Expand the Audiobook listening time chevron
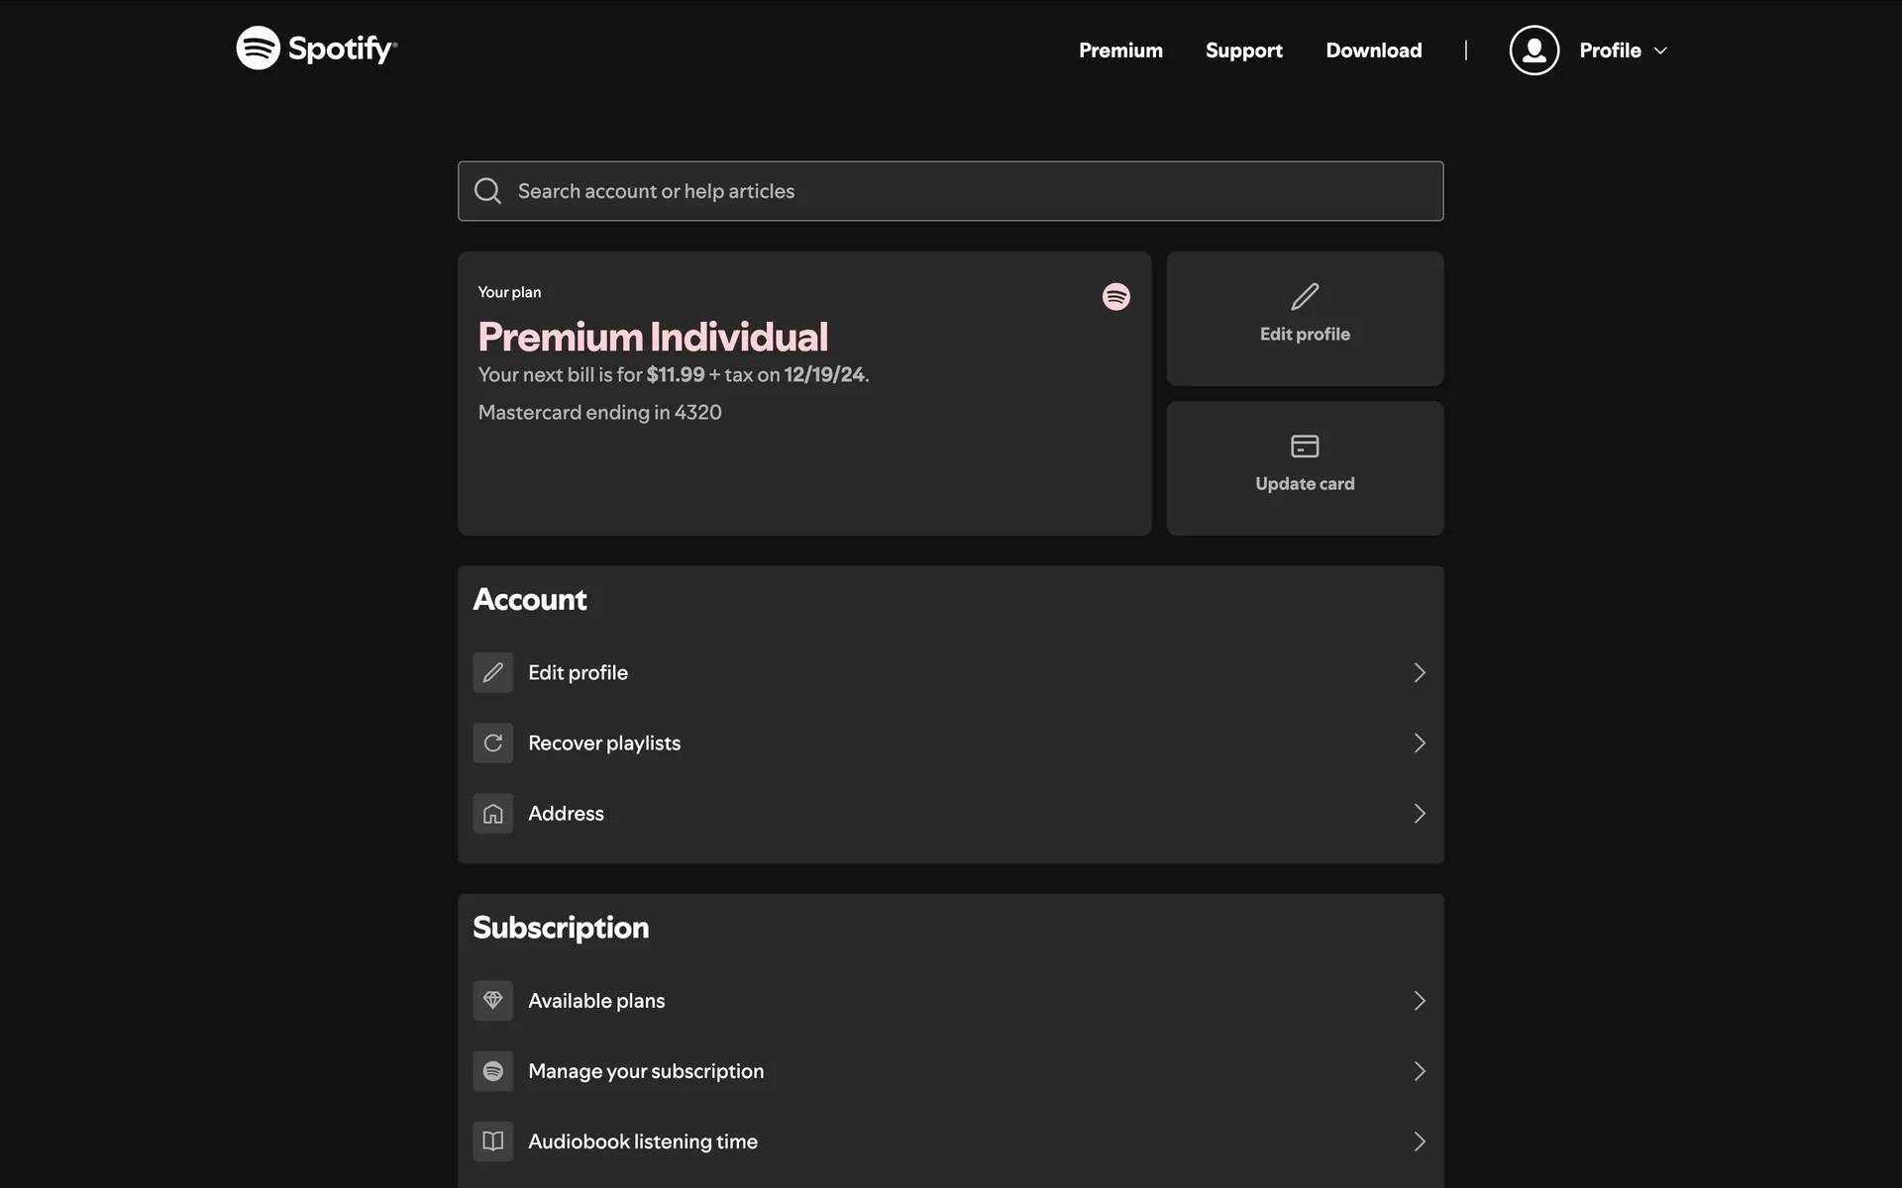Image resolution: width=1902 pixels, height=1188 pixels. (x=1420, y=1140)
